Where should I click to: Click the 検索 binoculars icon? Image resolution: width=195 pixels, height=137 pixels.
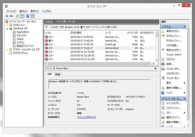[163, 64]
